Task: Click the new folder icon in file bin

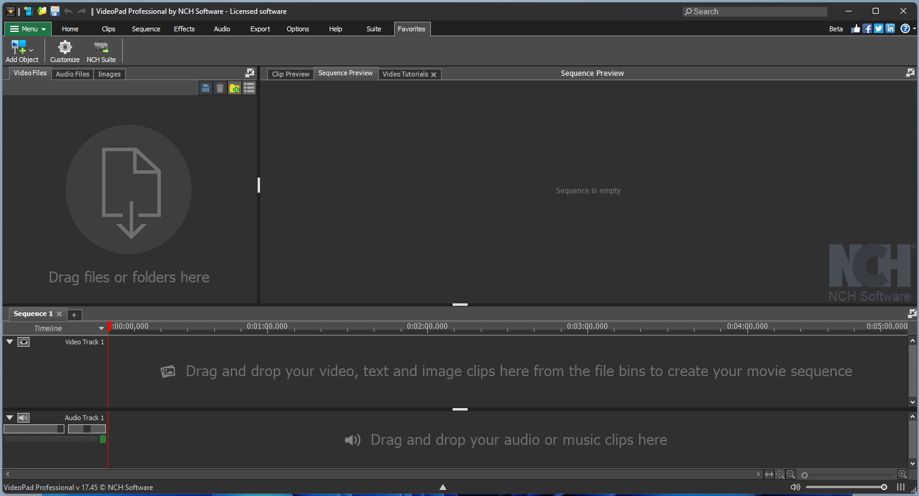Action: click(x=235, y=88)
